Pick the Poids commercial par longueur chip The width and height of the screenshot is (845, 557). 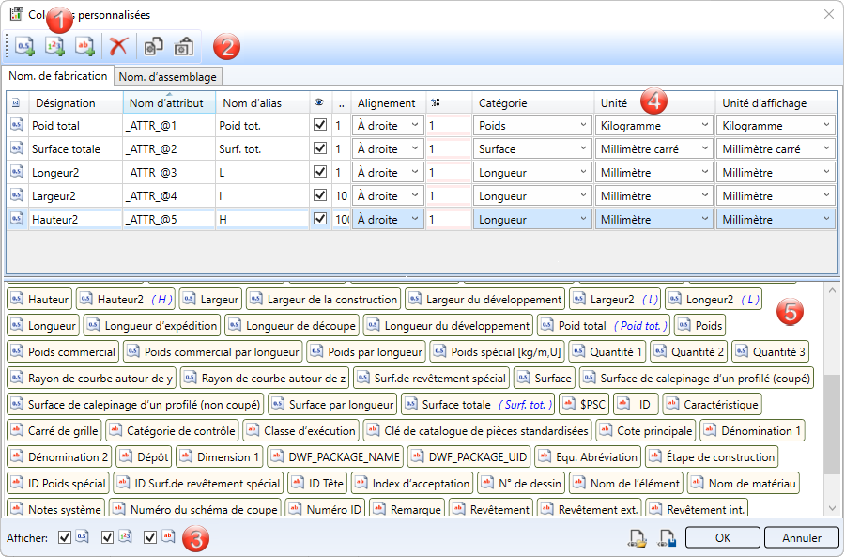(213, 352)
